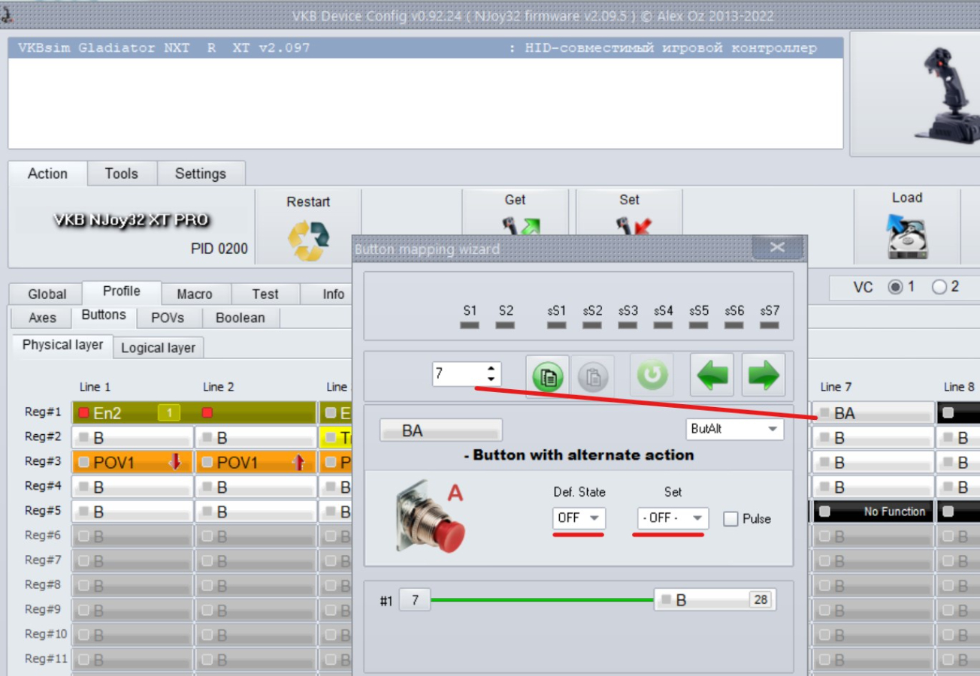Viewport: 980px width, 676px height.
Task: Click the sS2 subshift indicator
Action: (592, 326)
